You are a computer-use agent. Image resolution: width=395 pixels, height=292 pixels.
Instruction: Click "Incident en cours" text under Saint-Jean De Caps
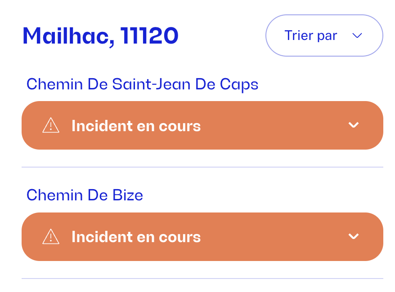(136, 126)
